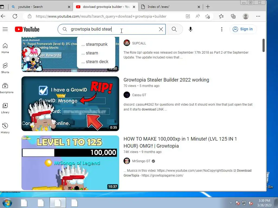The width and height of the screenshot is (278, 208).
Task: Open the 'LEVEL 1 TO 125' video thumbnail
Action: [x=70, y=163]
